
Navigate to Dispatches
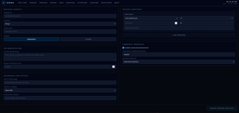click(x=70, y=3)
